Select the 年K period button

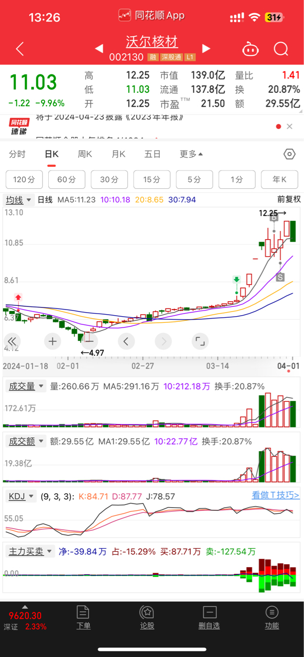click(x=279, y=180)
